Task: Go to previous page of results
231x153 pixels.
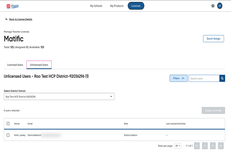Action: 205,146
